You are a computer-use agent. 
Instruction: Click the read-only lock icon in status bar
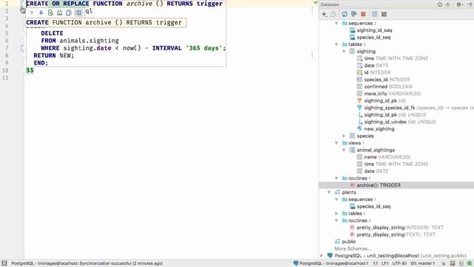(444, 263)
